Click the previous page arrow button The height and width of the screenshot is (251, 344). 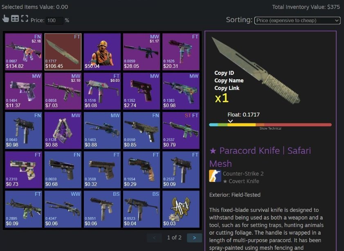(x=154, y=238)
